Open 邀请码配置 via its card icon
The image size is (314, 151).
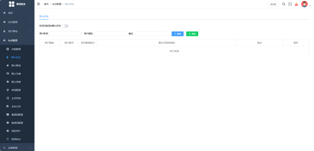tap(8, 114)
